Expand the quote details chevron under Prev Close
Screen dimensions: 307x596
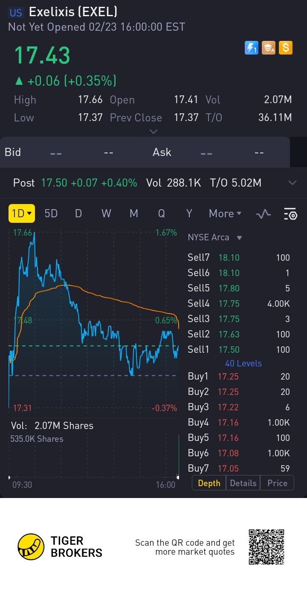[153, 131]
